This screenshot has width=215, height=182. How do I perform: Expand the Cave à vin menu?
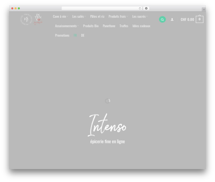coord(60,16)
